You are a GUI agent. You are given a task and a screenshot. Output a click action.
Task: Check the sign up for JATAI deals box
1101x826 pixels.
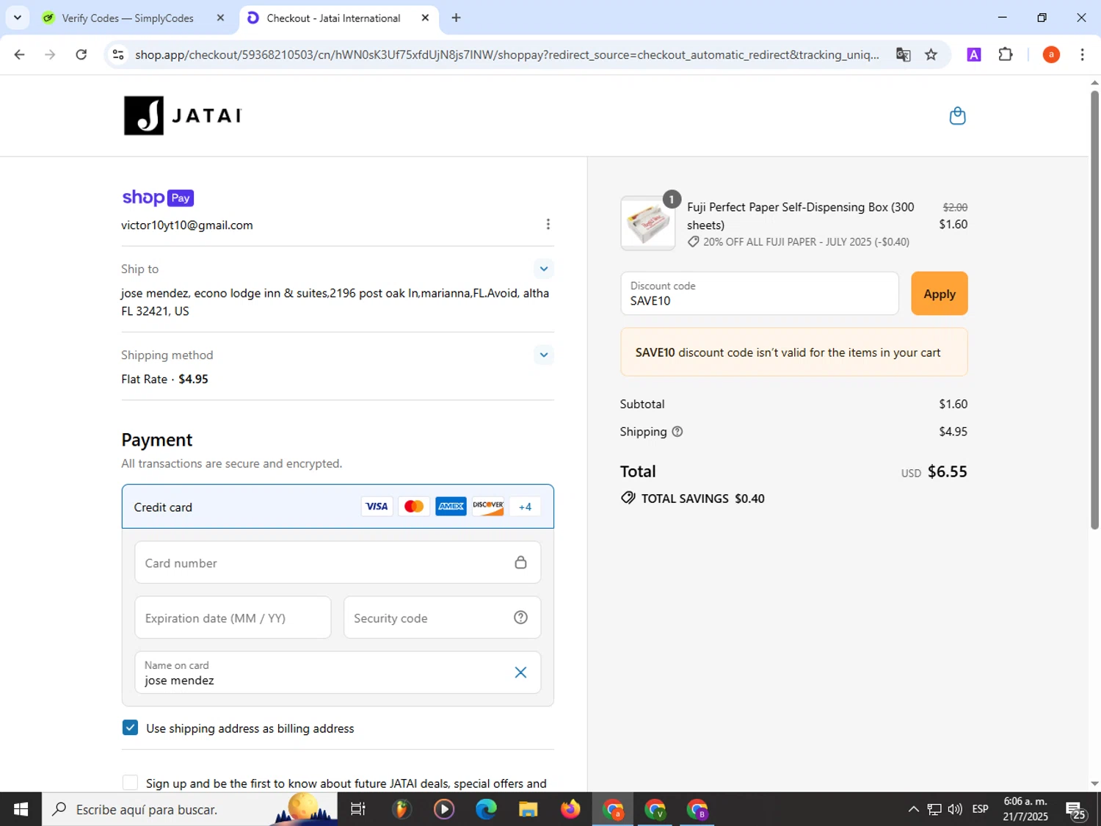(130, 783)
